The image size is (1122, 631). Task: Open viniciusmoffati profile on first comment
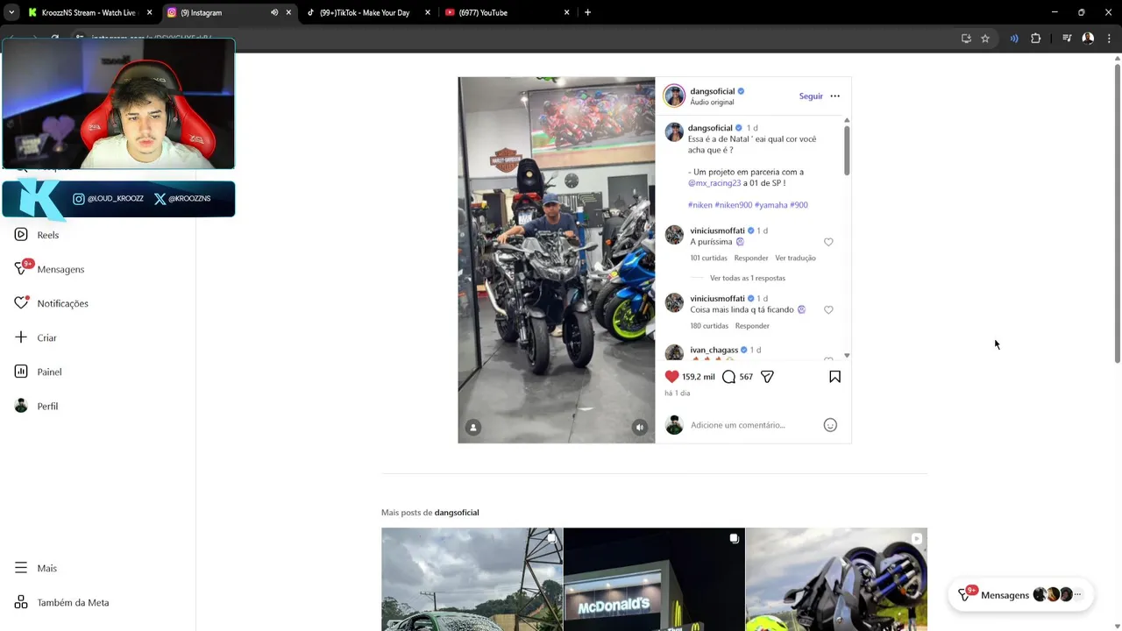(717, 230)
